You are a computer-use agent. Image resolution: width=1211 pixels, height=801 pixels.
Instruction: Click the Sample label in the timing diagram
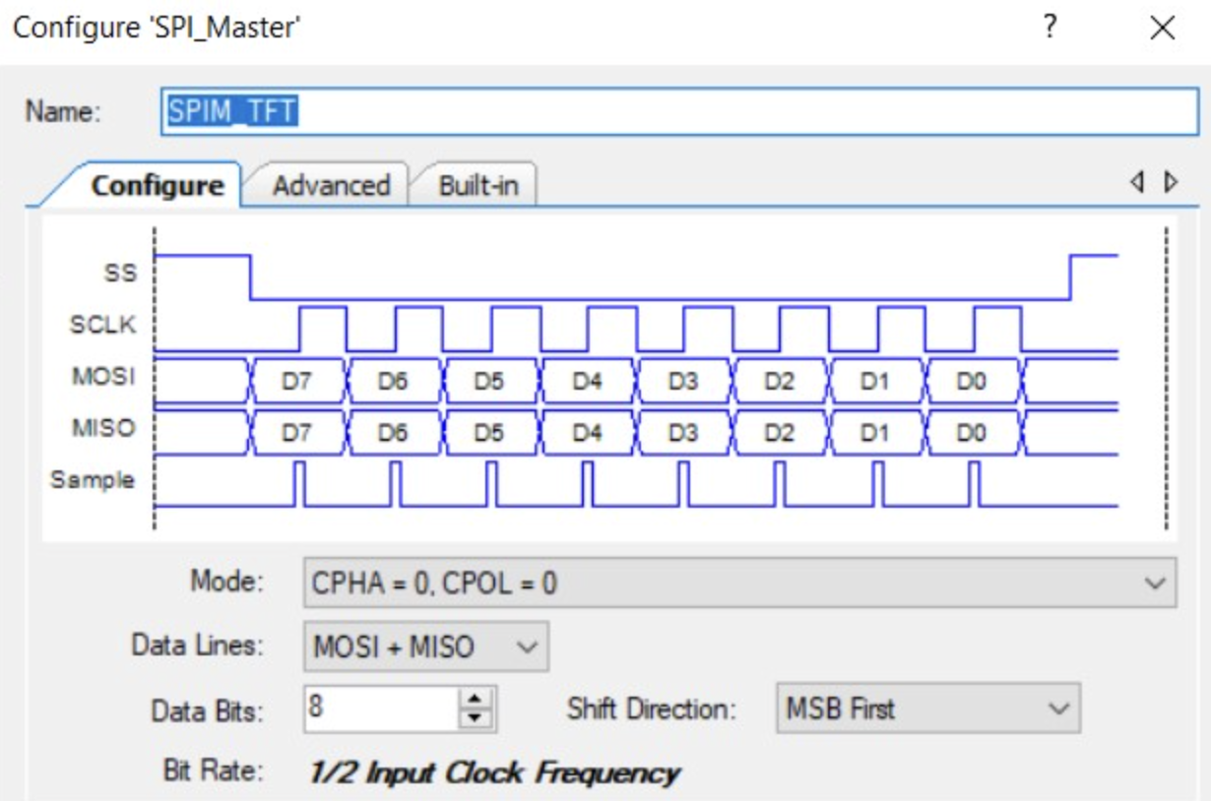point(93,481)
